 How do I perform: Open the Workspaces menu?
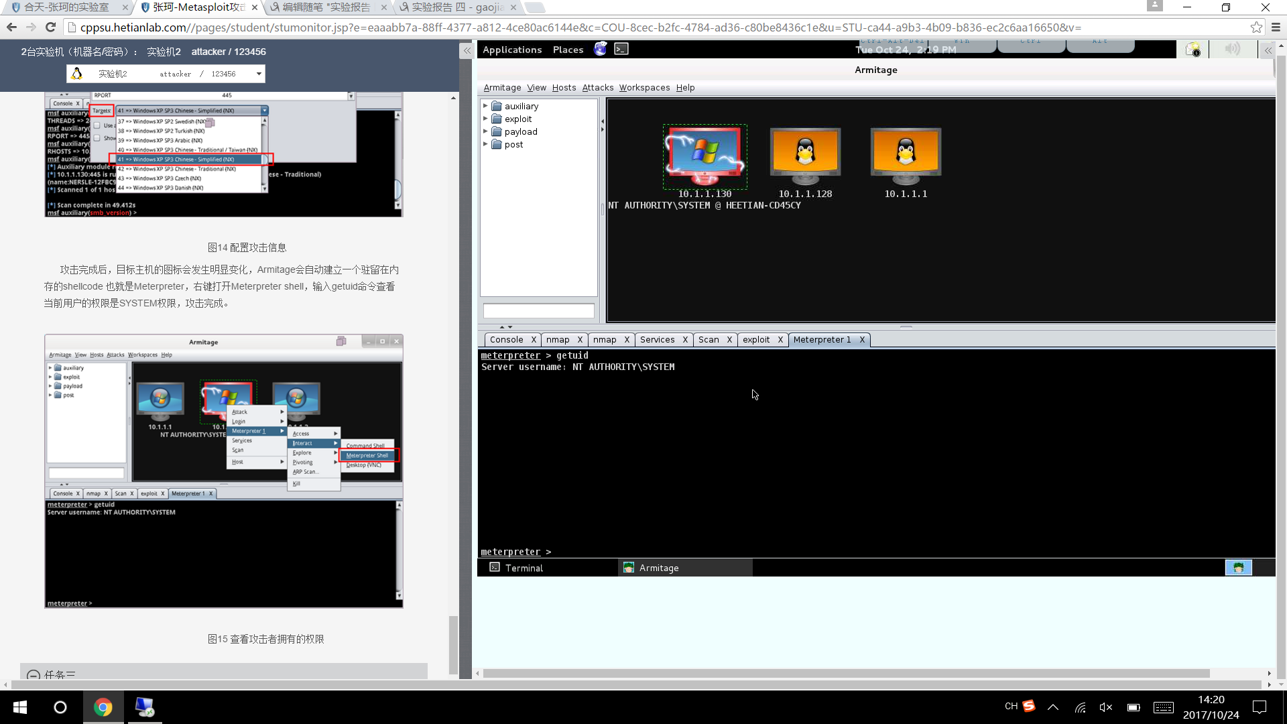coord(644,88)
